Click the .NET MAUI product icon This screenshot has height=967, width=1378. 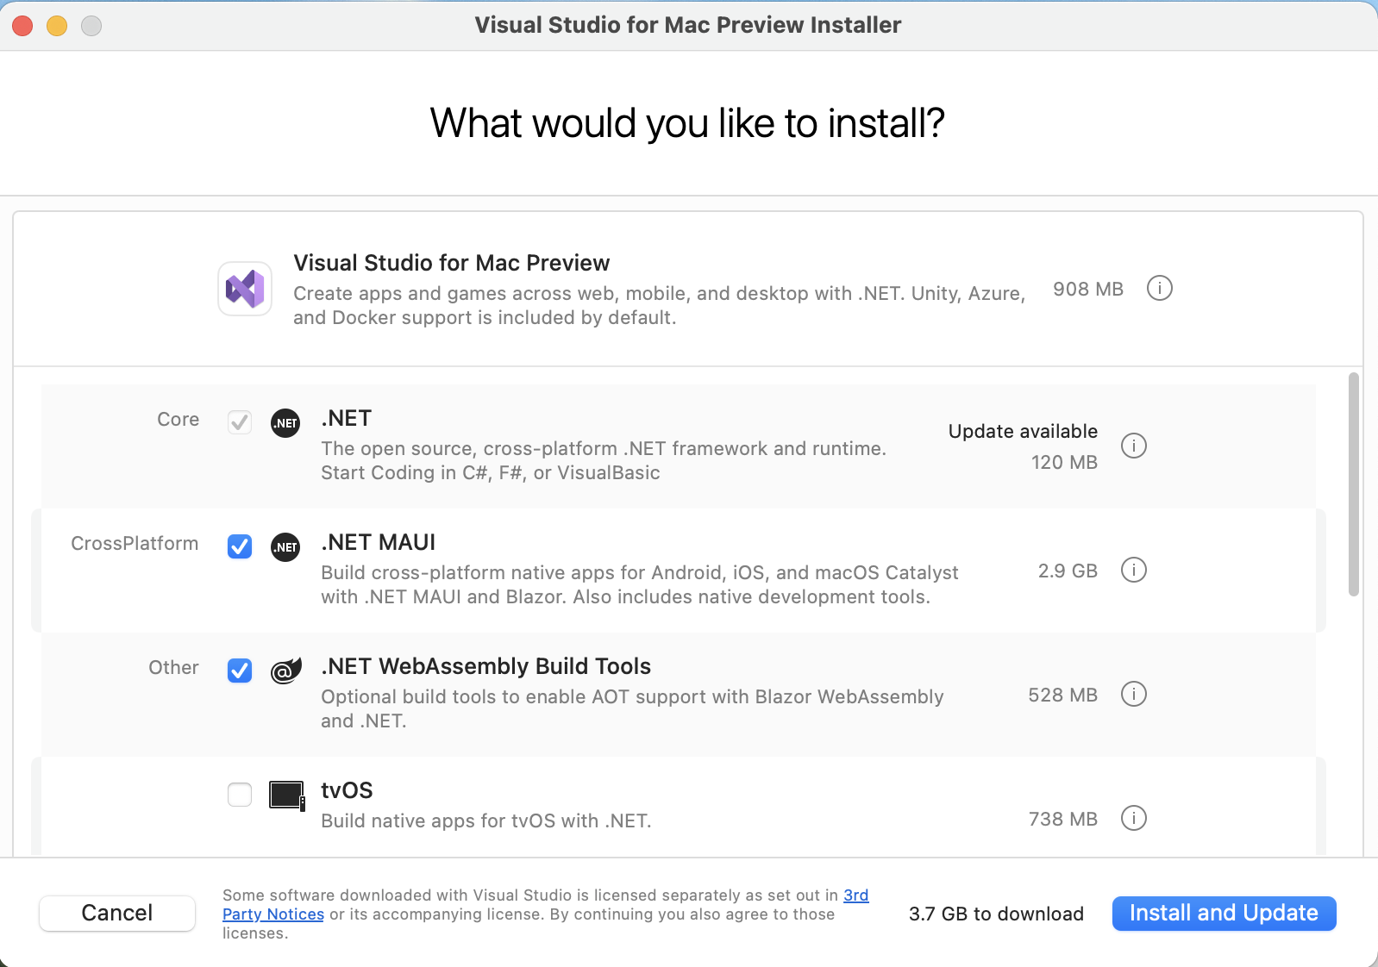click(285, 547)
